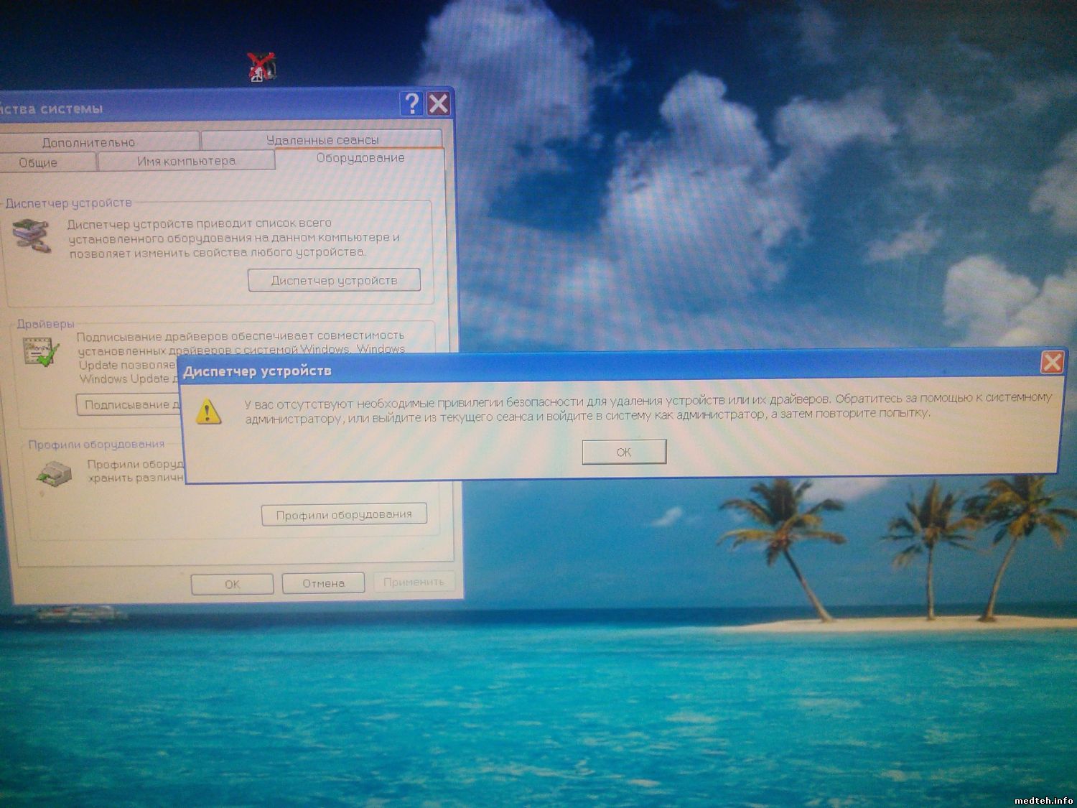Viewport: 1077px width, 808px height.
Task: Go to the Имя компьютера tab
Action: 186,161
